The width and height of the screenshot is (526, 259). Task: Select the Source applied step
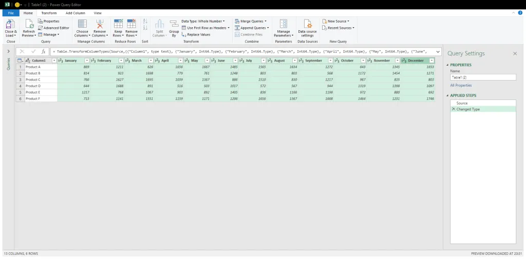click(x=483, y=103)
